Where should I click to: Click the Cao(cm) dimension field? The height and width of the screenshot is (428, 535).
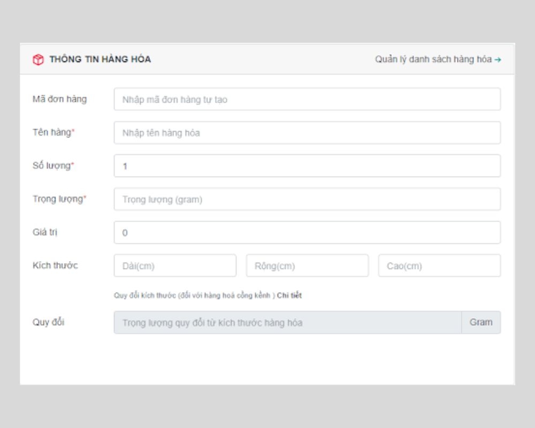439,265
